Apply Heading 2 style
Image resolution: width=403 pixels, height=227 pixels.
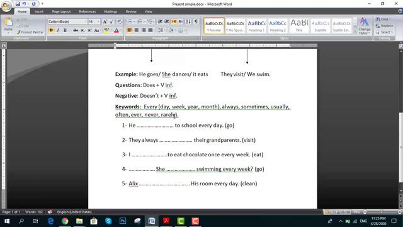pos(278,26)
